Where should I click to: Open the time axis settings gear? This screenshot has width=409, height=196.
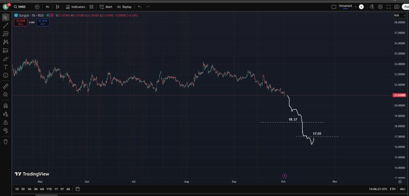[x=400, y=181]
